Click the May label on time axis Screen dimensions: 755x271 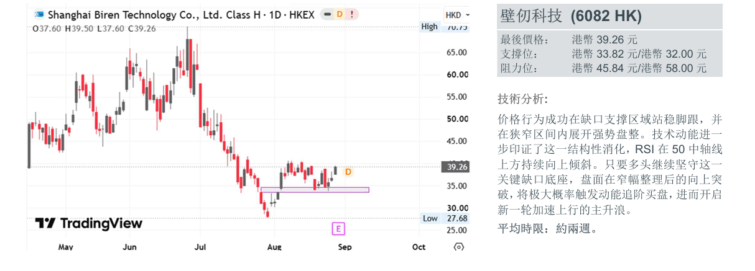click(x=65, y=247)
